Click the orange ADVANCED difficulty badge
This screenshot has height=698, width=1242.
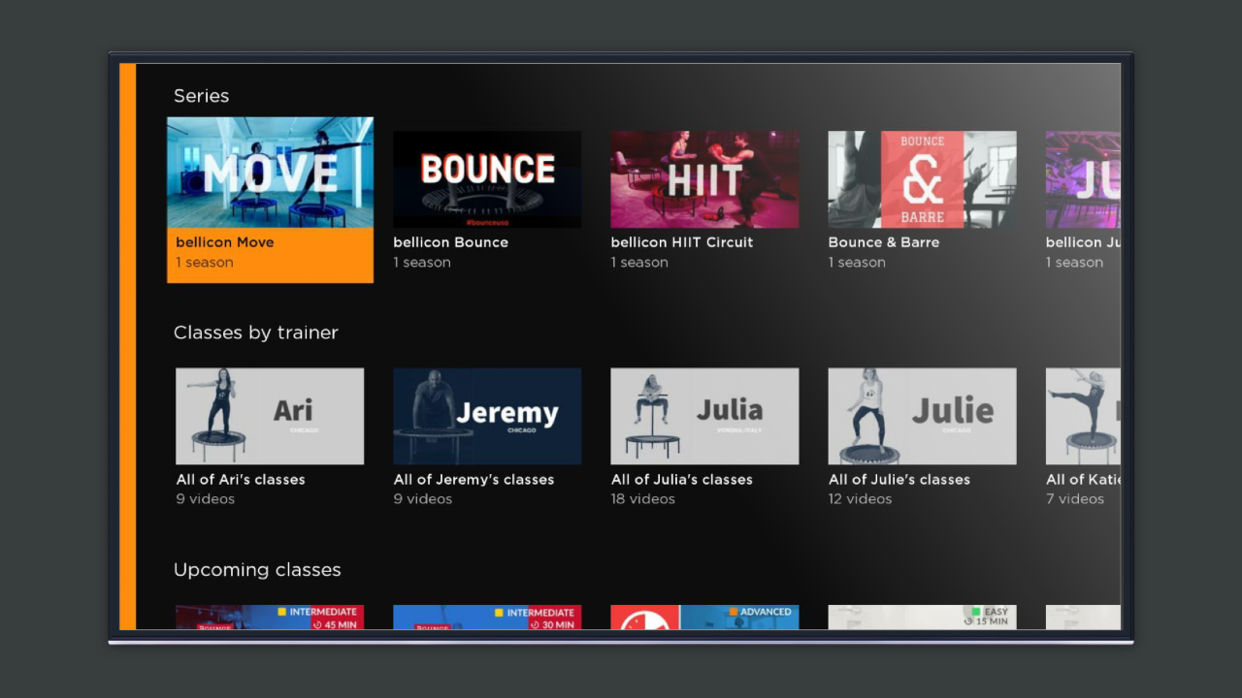click(762, 613)
